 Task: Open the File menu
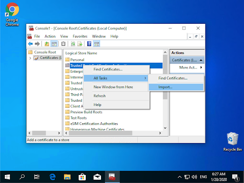(x=37, y=36)
